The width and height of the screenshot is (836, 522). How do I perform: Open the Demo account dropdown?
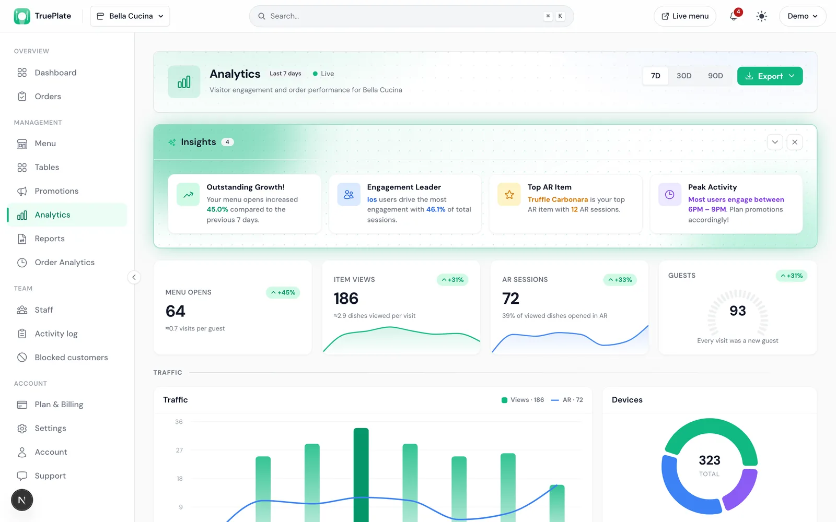click(803, 16)
